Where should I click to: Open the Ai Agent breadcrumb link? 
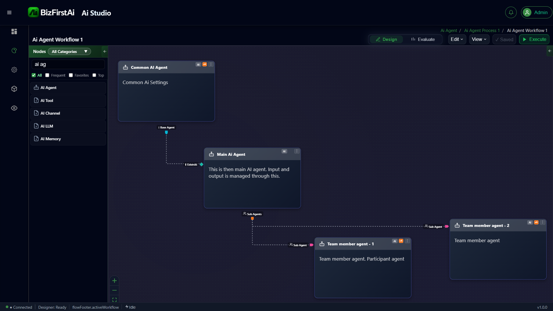[x=449, y=31]
